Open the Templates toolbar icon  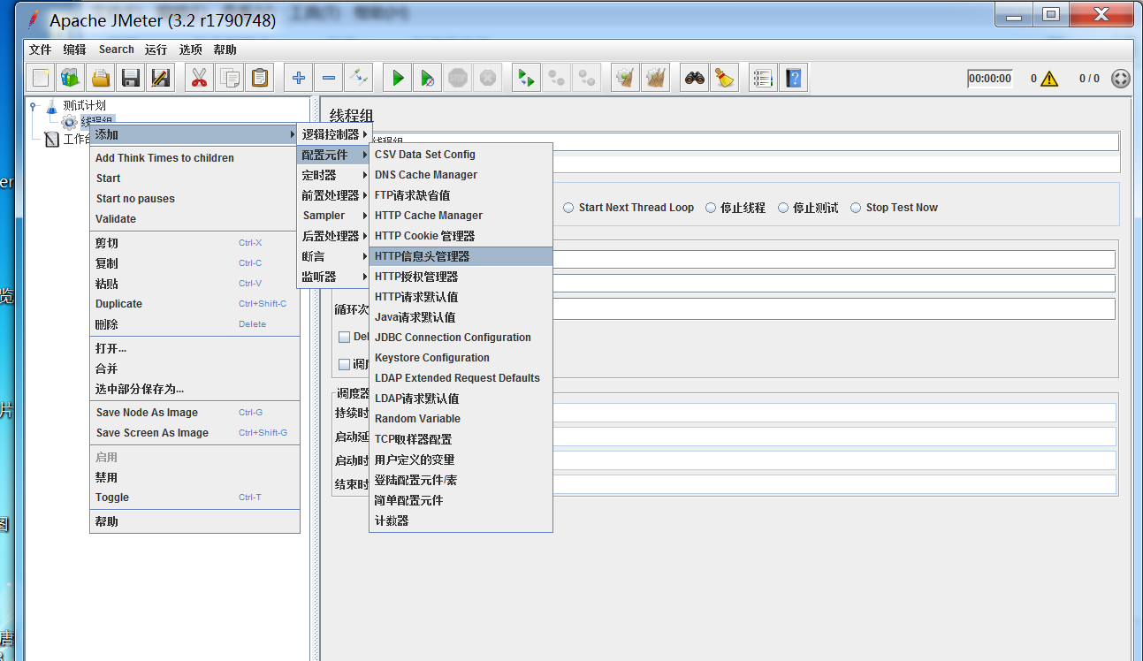click(71, 78)
